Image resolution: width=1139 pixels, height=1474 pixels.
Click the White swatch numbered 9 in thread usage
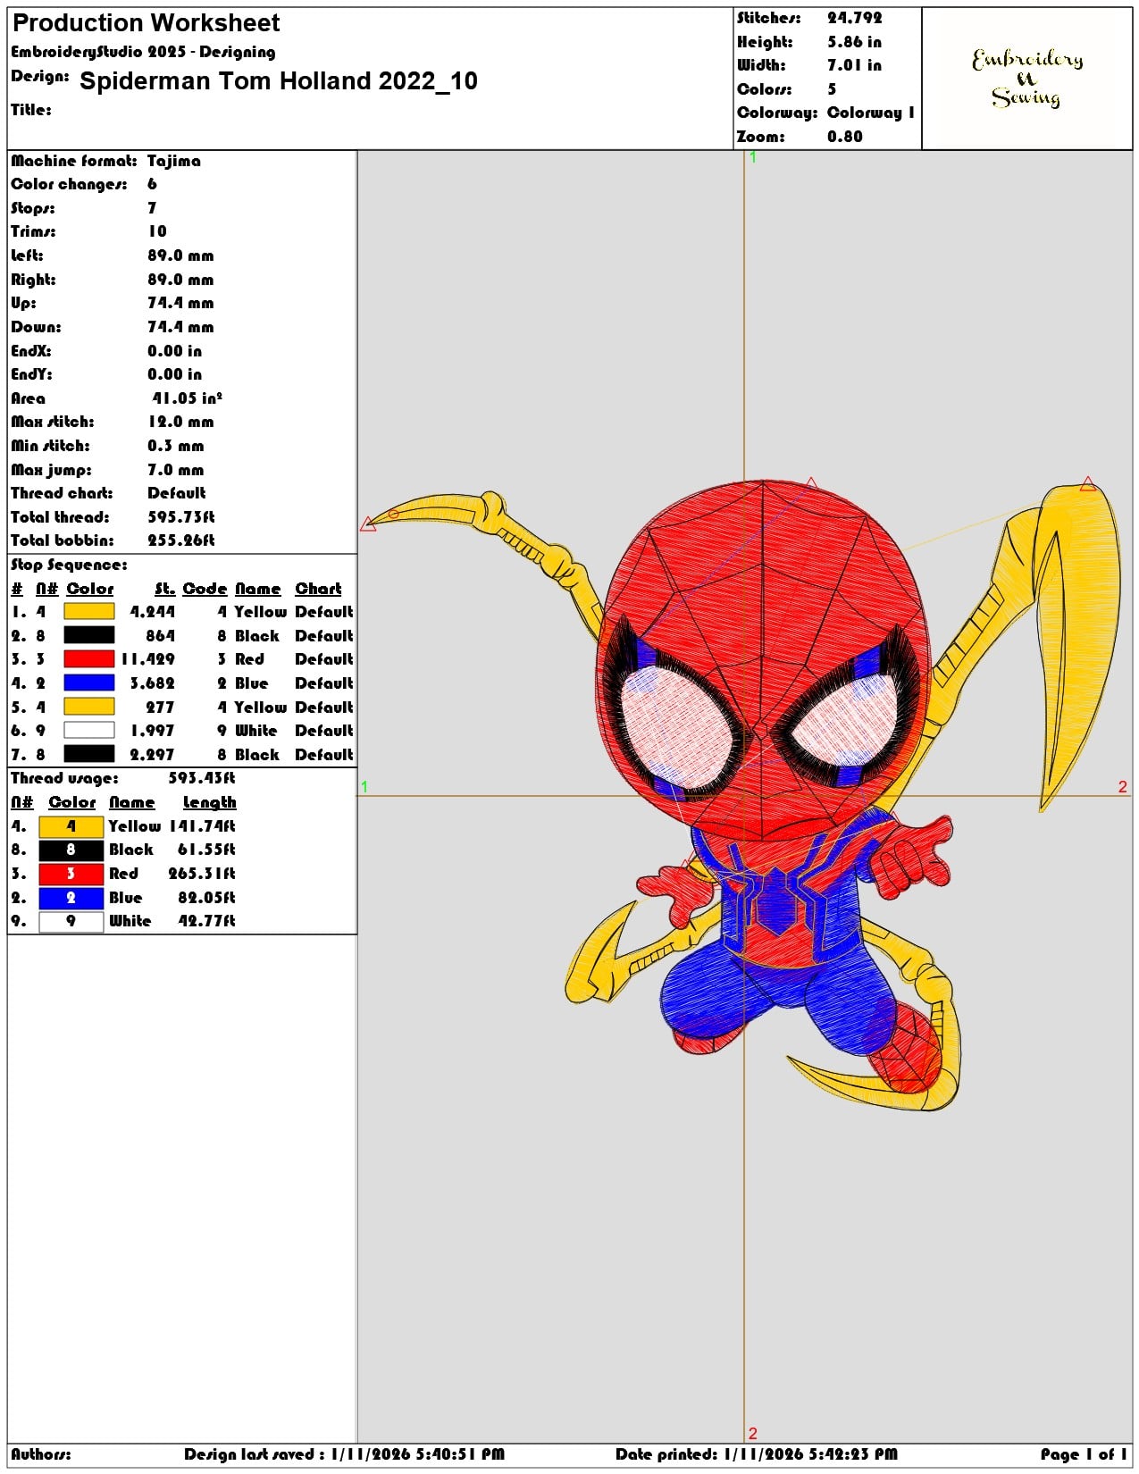71,921
